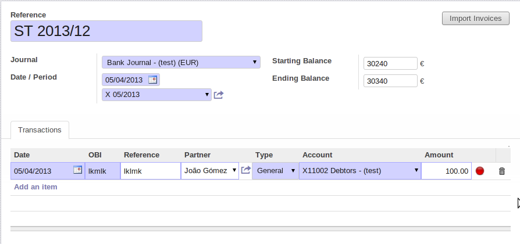
Task: Switch to the Transactions tab
Action: click(x=40, y=130)
